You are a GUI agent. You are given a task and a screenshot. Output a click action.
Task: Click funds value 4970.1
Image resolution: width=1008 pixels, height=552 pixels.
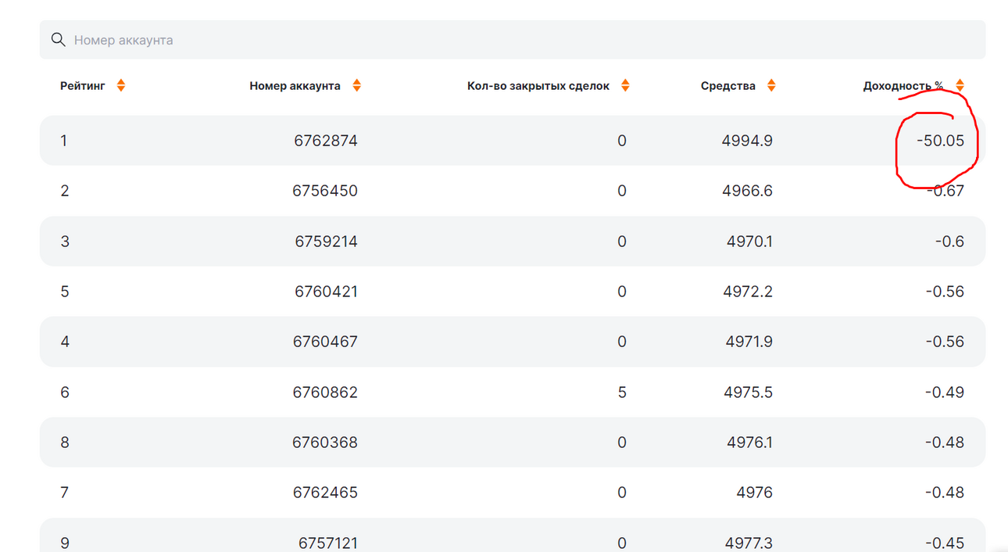pyautogui.click(x=750, y=242)
